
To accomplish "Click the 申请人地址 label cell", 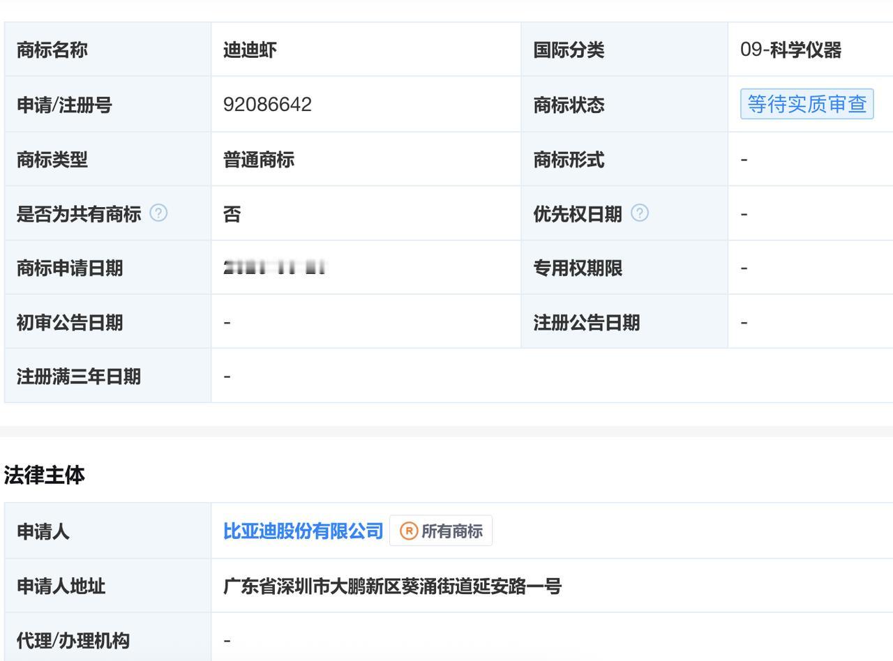I will tap(108, 586).
